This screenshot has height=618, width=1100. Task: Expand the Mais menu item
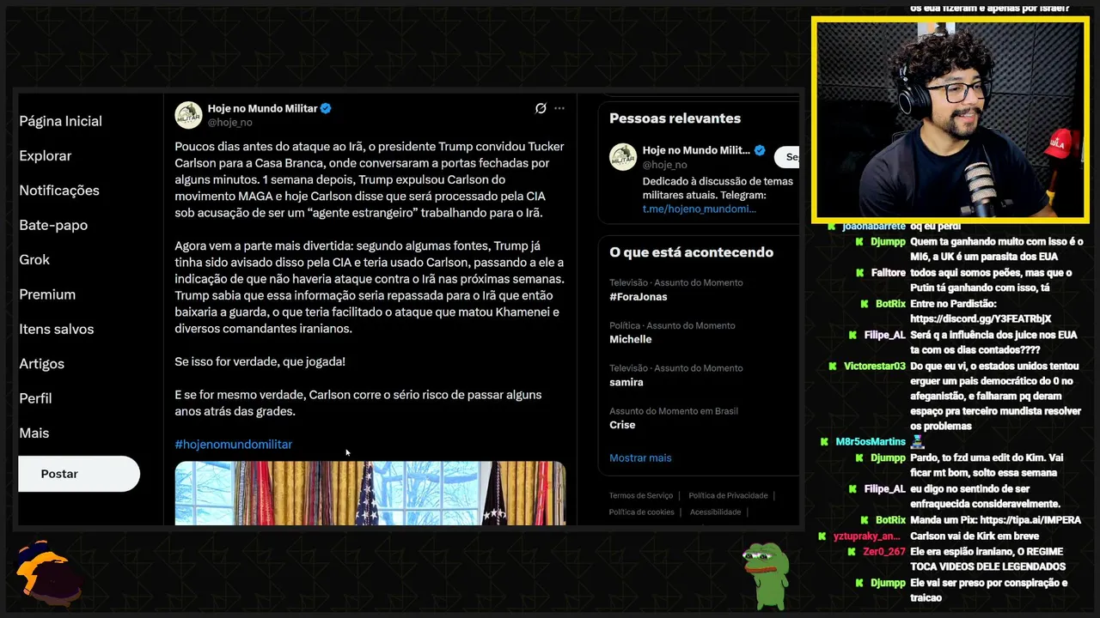(x=34, y=433)
